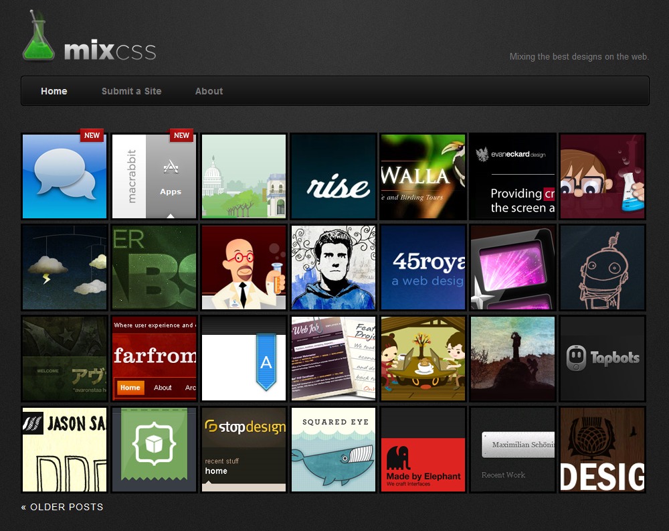Viewport: 669px width, 531px height.
Task: Open the Walla Birding Tours thumbnail
Action: [x=423, y=176]
